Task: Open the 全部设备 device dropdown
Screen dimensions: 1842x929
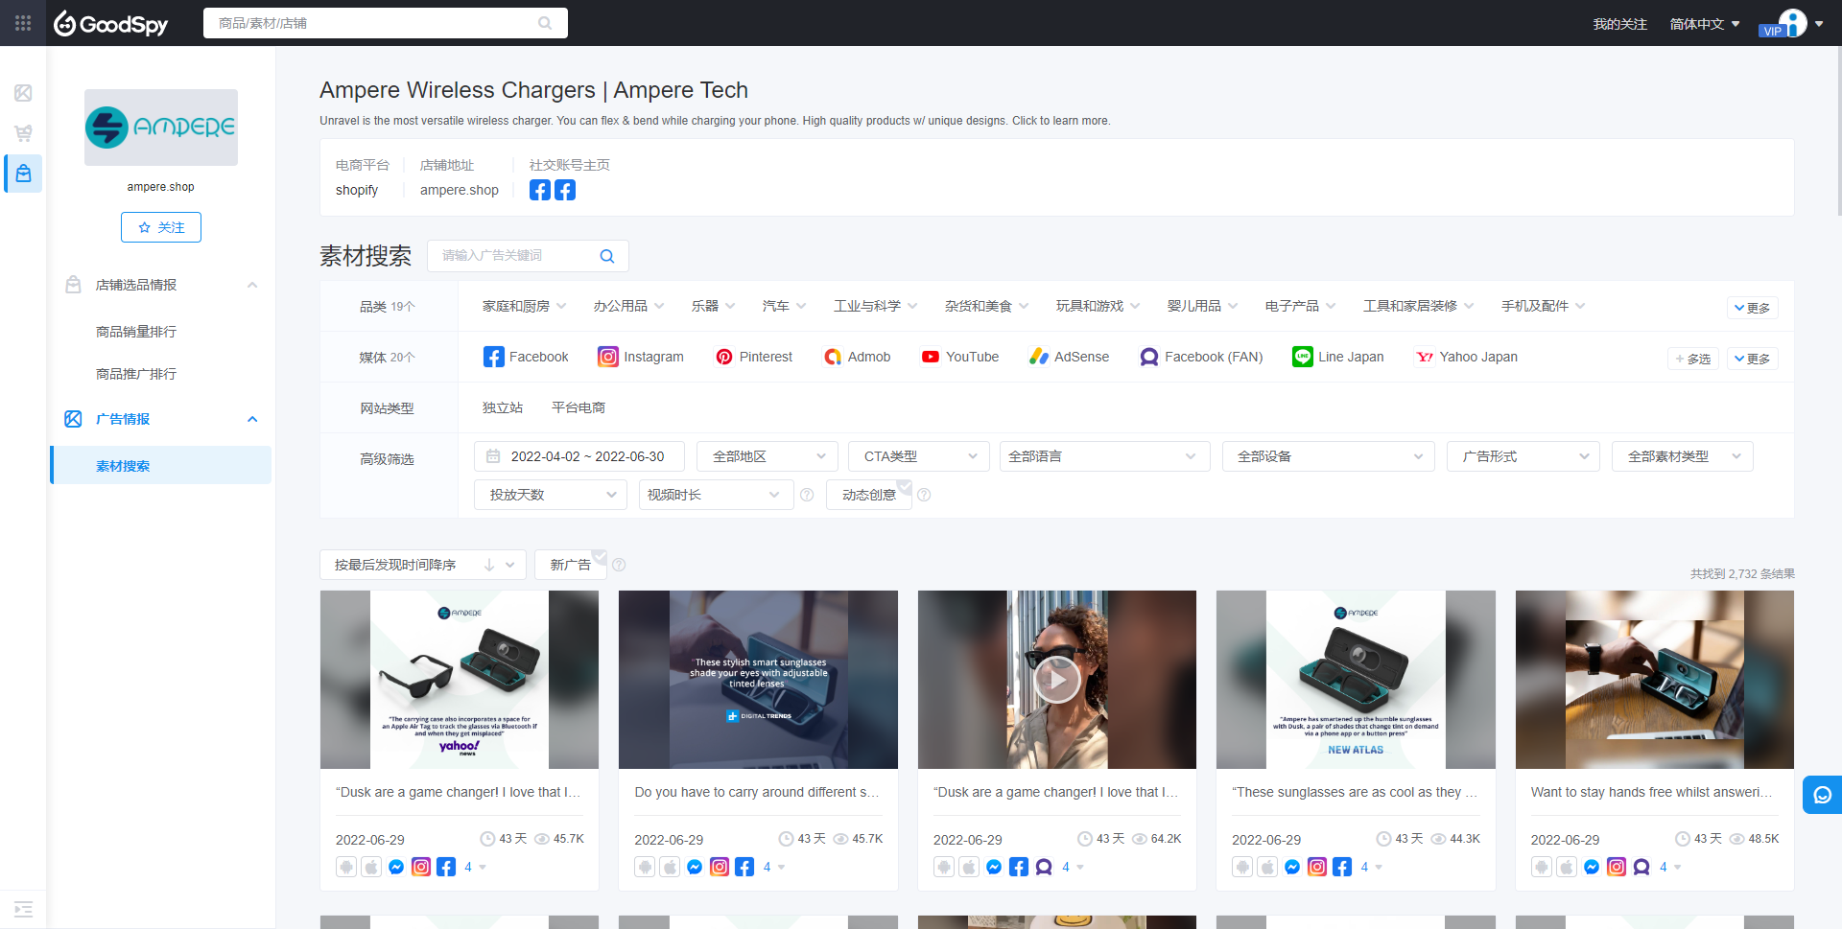Action: [x=1329, y=456]
